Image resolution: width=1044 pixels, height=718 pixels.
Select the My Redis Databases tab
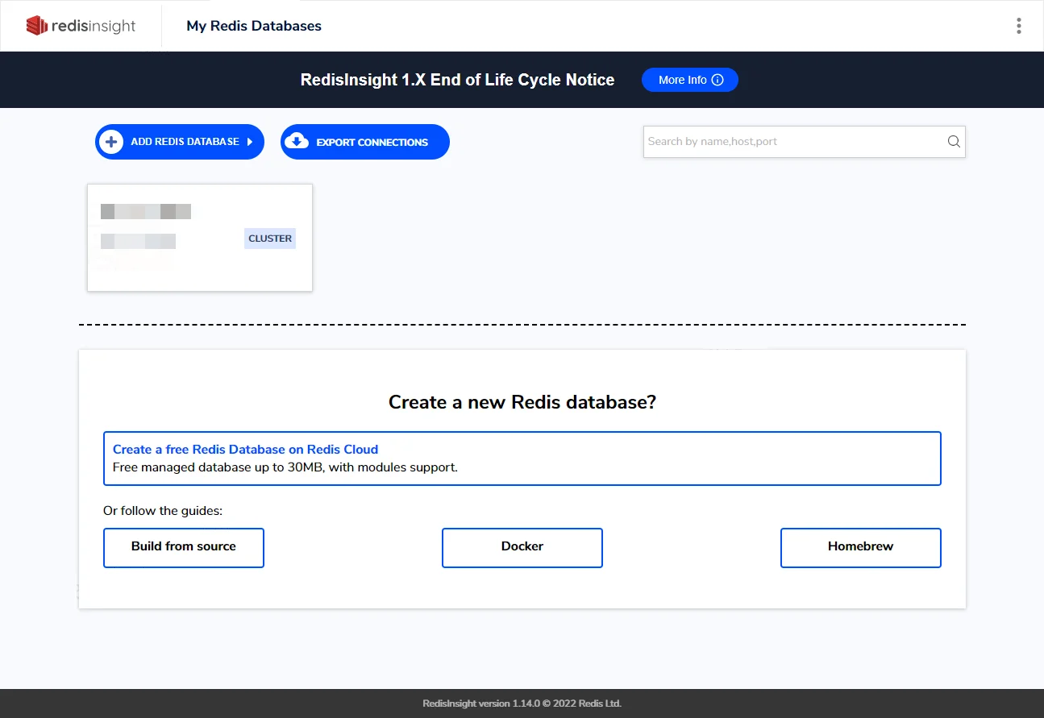253,25
